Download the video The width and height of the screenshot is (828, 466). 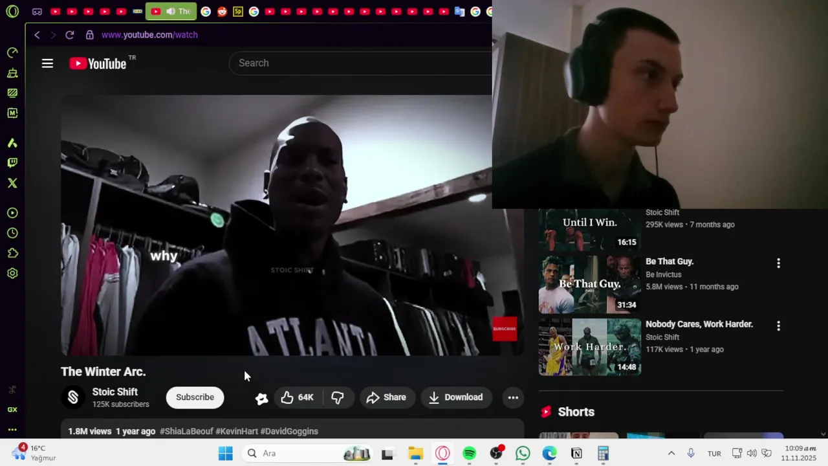pyautogui.click(x=456, y=397)
